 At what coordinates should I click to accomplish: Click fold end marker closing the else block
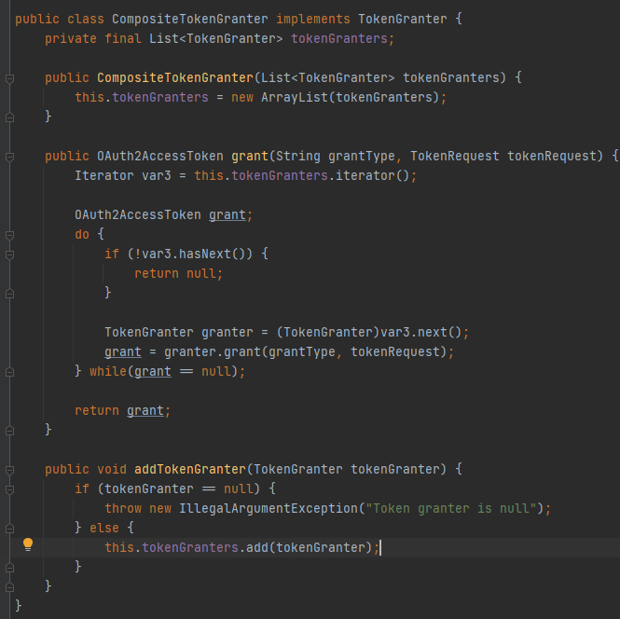tap(10, 568)
